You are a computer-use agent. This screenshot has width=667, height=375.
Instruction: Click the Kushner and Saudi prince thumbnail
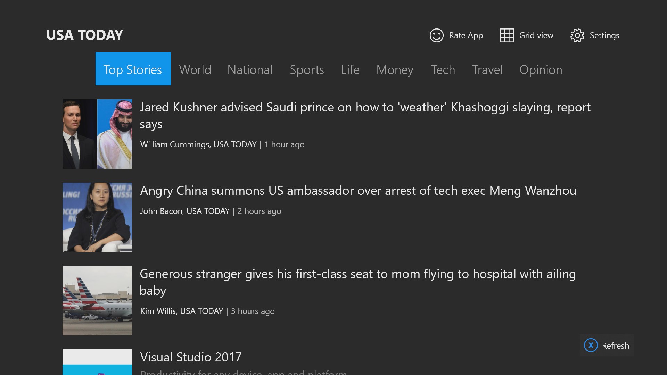point(97,134)
